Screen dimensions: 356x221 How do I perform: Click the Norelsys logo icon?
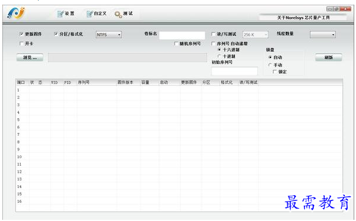(16, 13)
